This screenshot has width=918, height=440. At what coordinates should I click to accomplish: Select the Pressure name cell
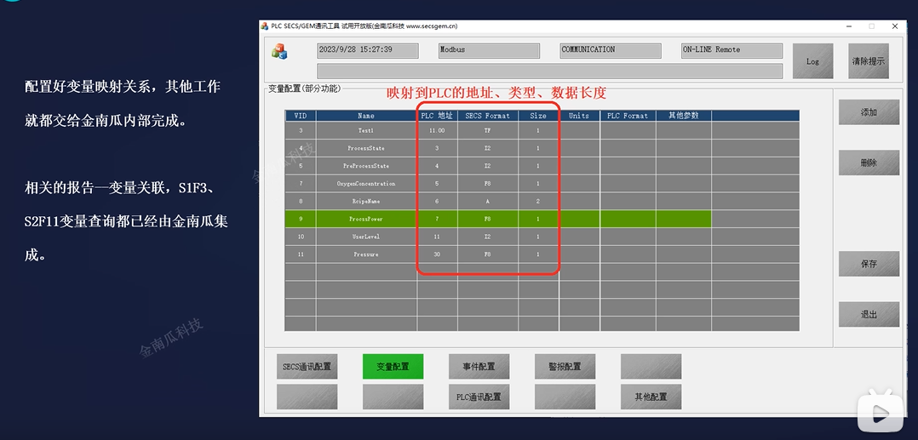pos(366,254)
